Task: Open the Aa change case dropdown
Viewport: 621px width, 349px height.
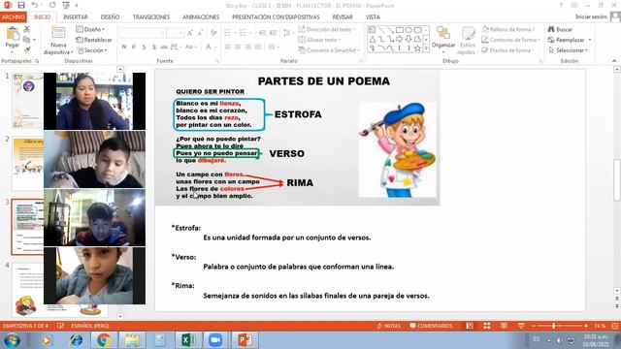Action: pos(191,47)
